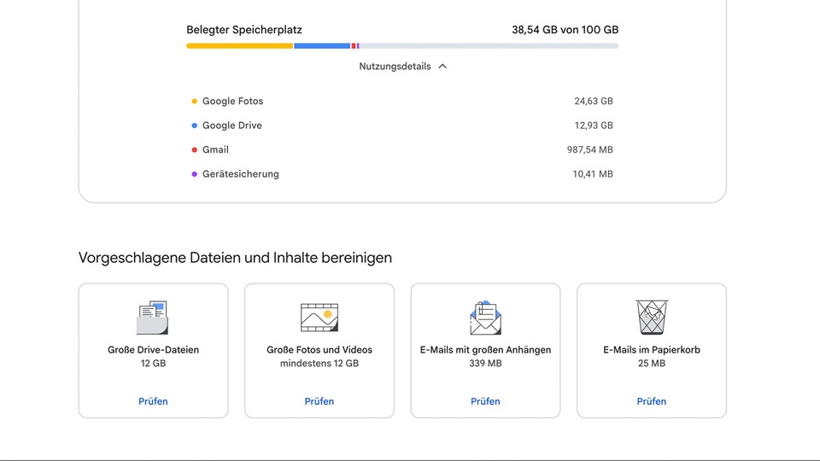
Task: Click the blue dot beside Google Drive
Action: (x=195, y=125)
